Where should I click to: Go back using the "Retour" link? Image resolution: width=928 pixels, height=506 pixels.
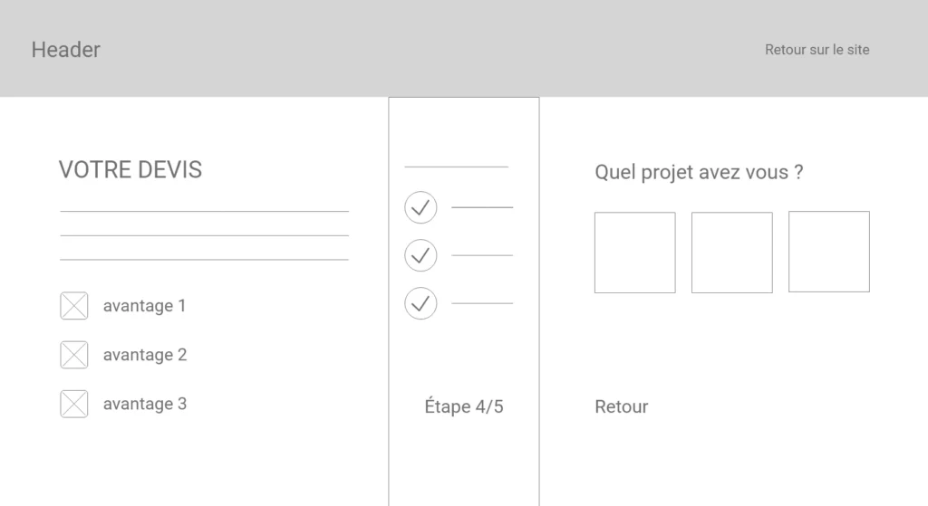(x=621, y=406)
